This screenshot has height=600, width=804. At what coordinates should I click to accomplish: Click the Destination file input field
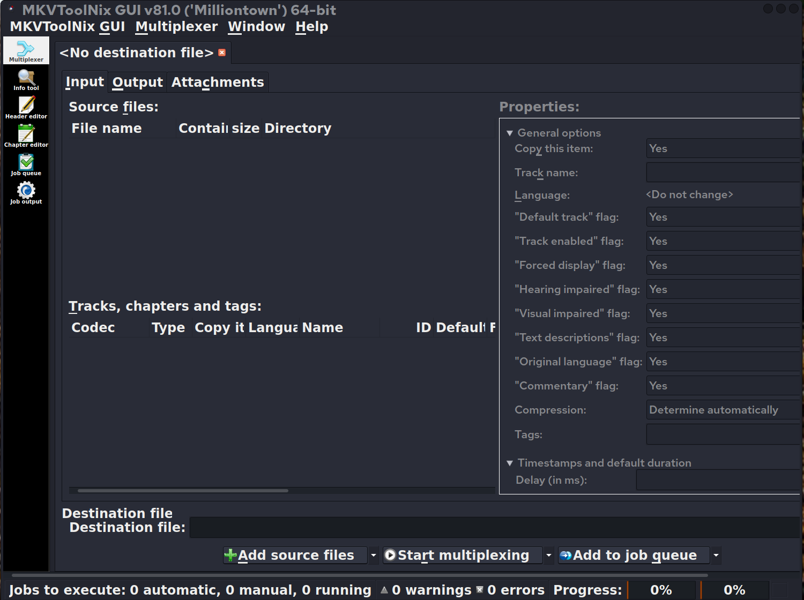[x=493, y=527]
